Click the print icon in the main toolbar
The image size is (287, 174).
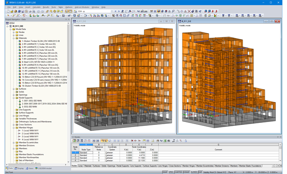click(x=30, y=11)
